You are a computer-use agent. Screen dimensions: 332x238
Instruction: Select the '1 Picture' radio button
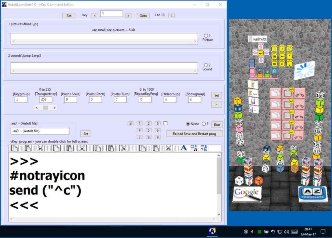206,36
